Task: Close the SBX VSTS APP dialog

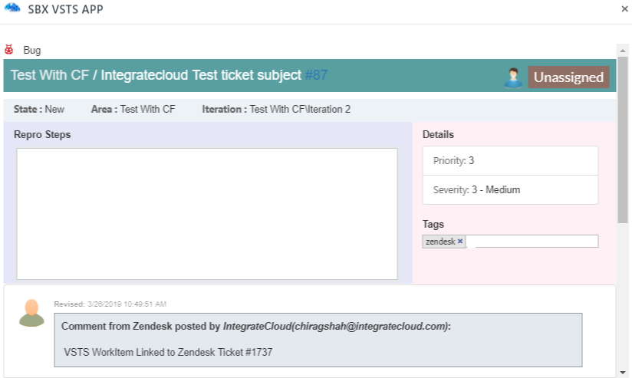Action: point(624,9)
